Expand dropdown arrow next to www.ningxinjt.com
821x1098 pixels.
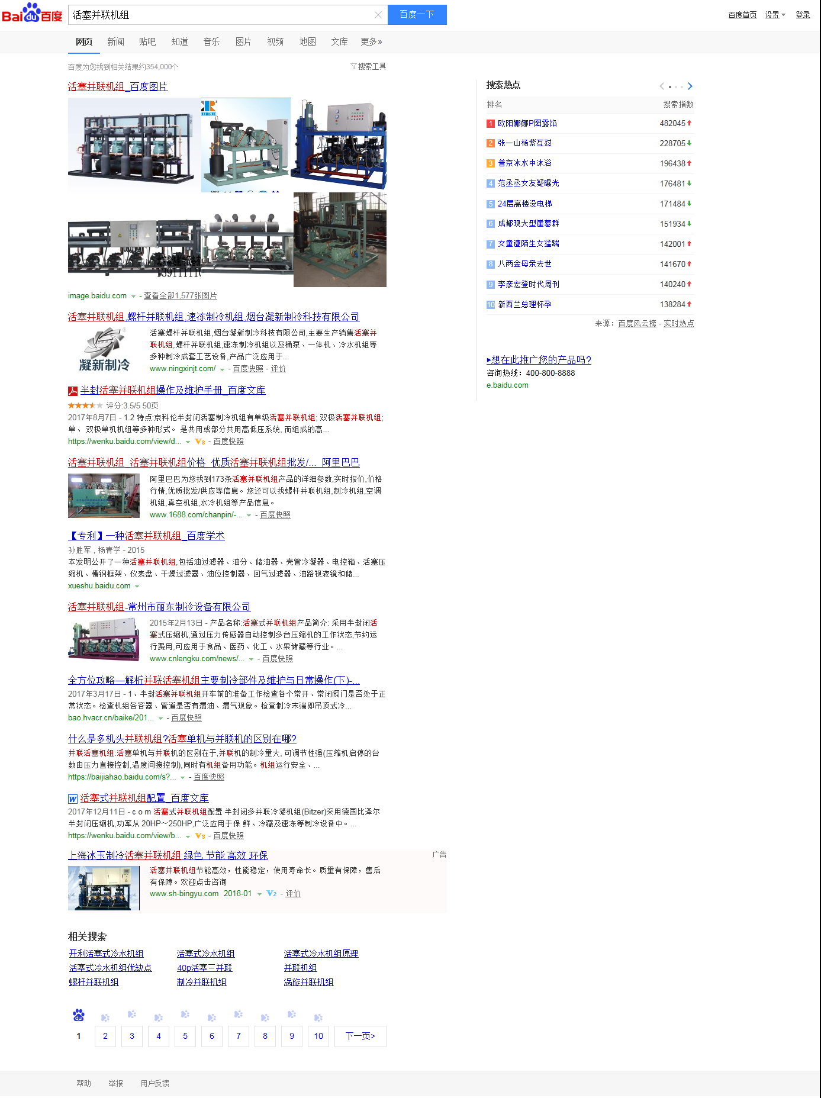click(x=222, y=369)
